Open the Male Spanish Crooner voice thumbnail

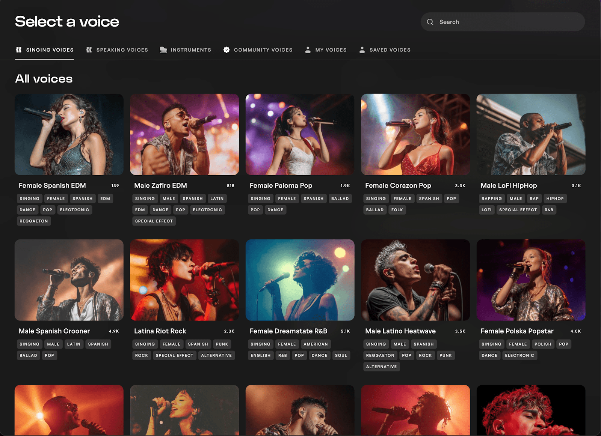pyautogui.click(x=69, y=280)
